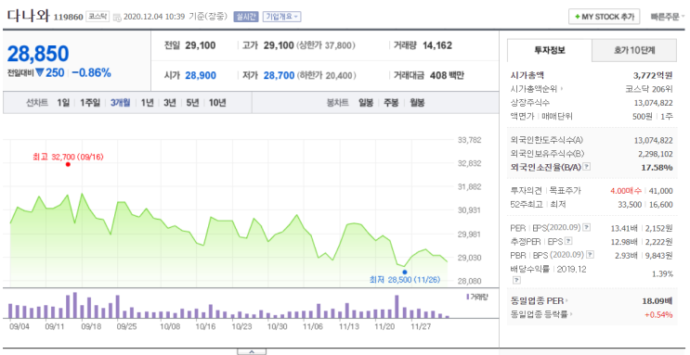This screenshot has height=355, width=690.
Task: Click 저가 value 28,700
Action: 279,76
